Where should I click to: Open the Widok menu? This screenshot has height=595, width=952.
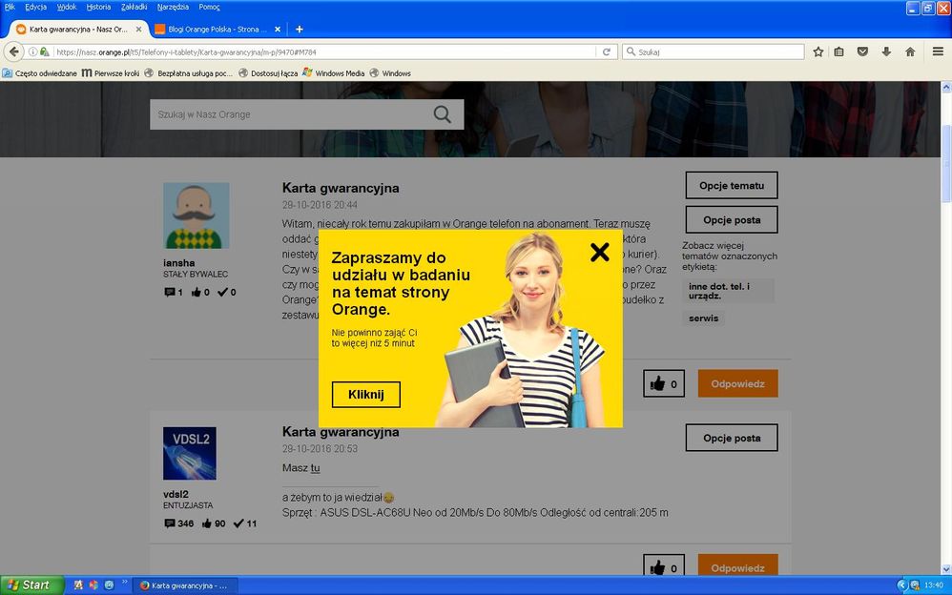pos(67,8)
